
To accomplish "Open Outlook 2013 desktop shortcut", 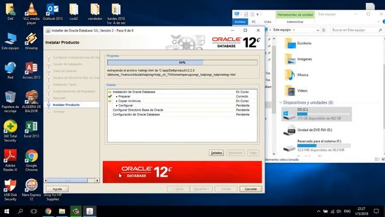I will pos(52,12).
